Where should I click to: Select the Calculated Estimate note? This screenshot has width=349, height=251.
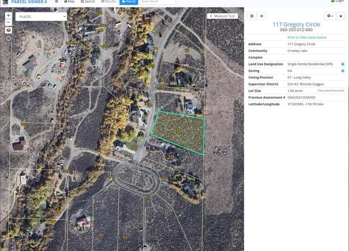[x=330, y=91]
